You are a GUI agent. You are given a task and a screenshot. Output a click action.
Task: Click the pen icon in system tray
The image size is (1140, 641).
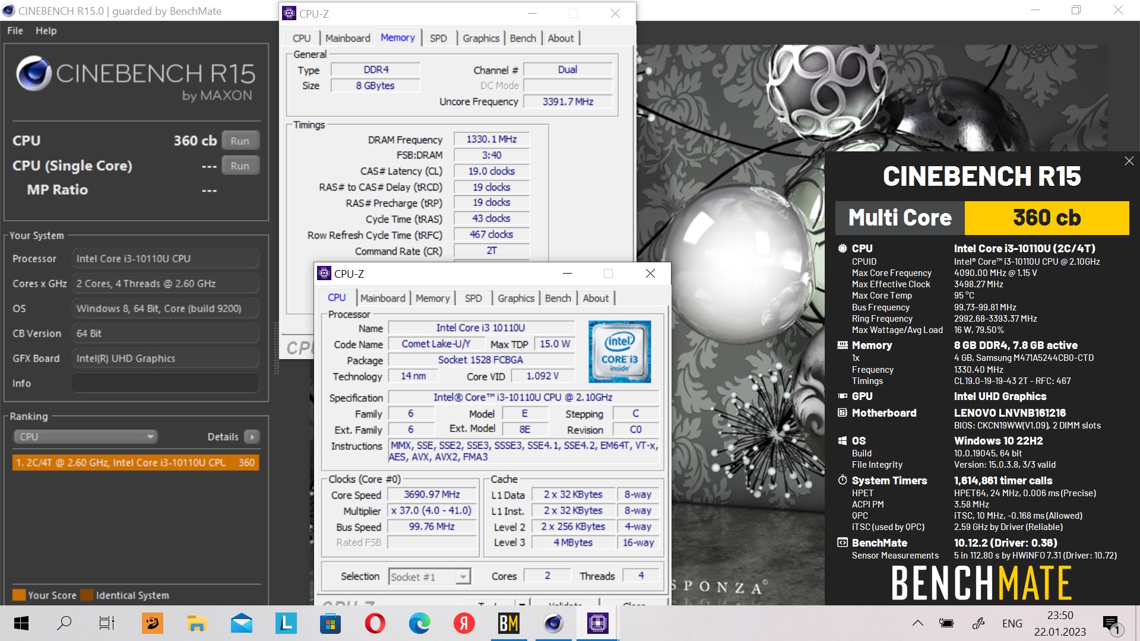pos(978,623)
